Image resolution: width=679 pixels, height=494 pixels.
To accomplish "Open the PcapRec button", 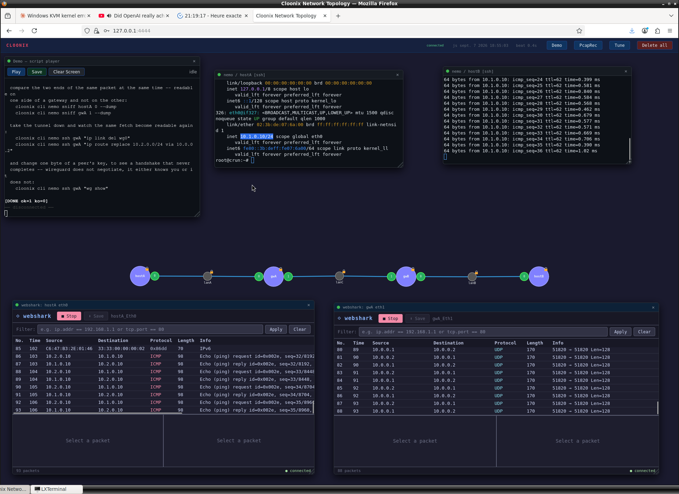I will [588, 45].
